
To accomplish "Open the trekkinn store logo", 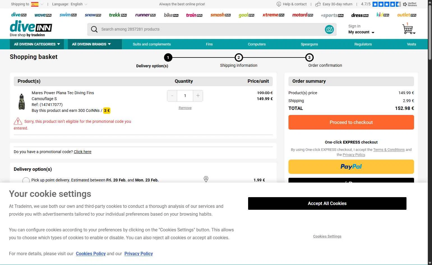I will tap(118, 15).
